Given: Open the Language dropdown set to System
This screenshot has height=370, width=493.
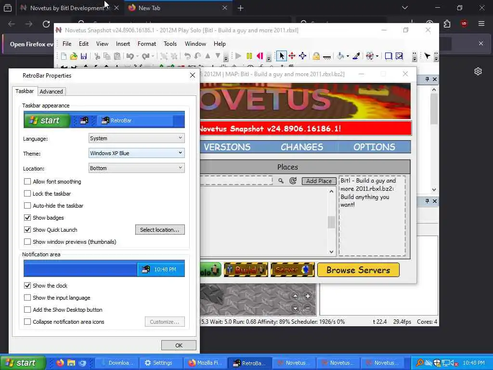Looking at the screenshot, I should click(136, 138).
